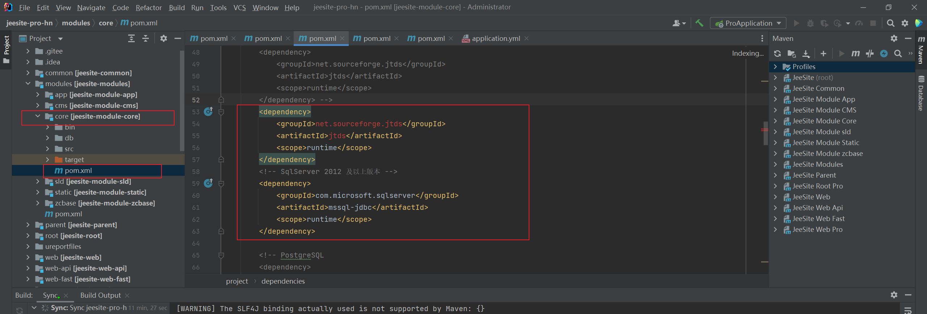The width and height of the screenshot is (927, 314).
Task: Download sources and documentation in Maven
Action: coord(806,54)
